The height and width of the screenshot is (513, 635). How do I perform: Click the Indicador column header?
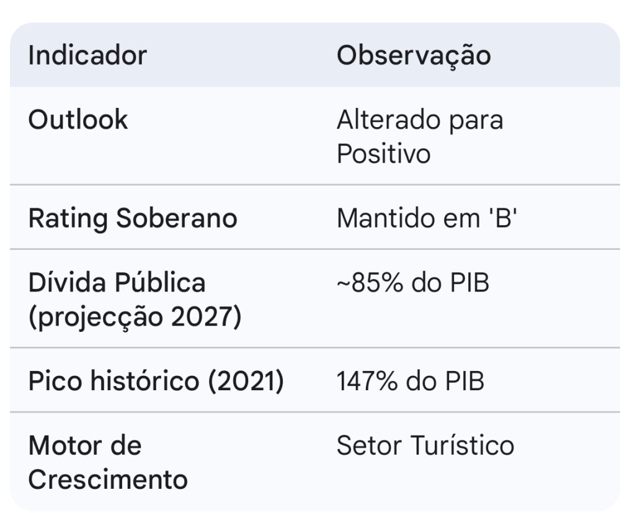pyautogui.click(x=87, y=55)
